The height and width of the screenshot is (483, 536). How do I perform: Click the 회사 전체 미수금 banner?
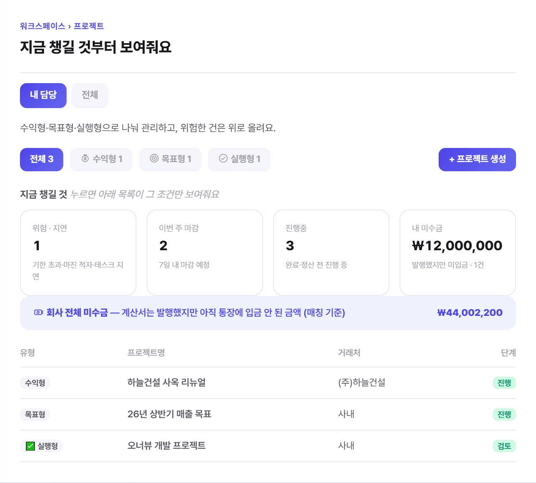[x=268, y=313]
